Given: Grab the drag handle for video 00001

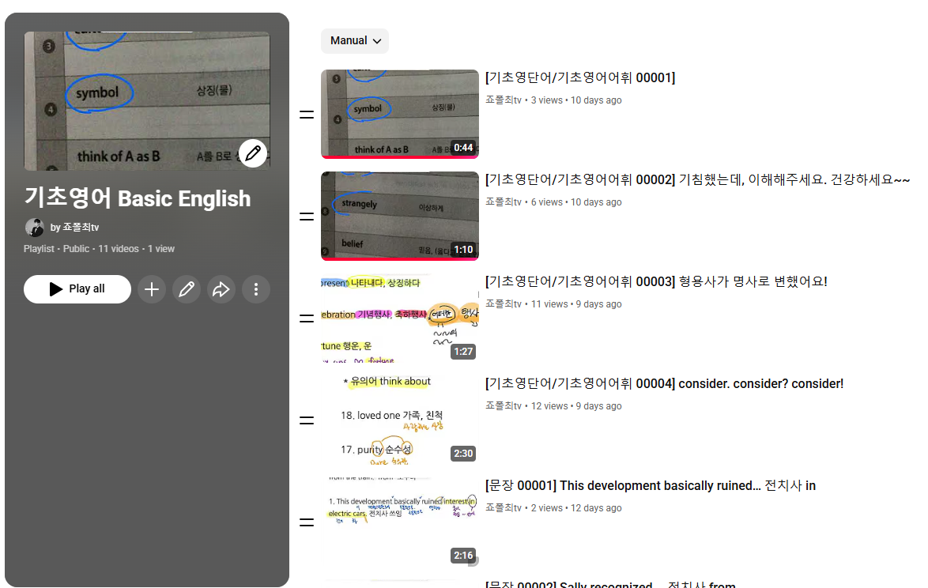Looking at the screenshot, I should point(307,115).
